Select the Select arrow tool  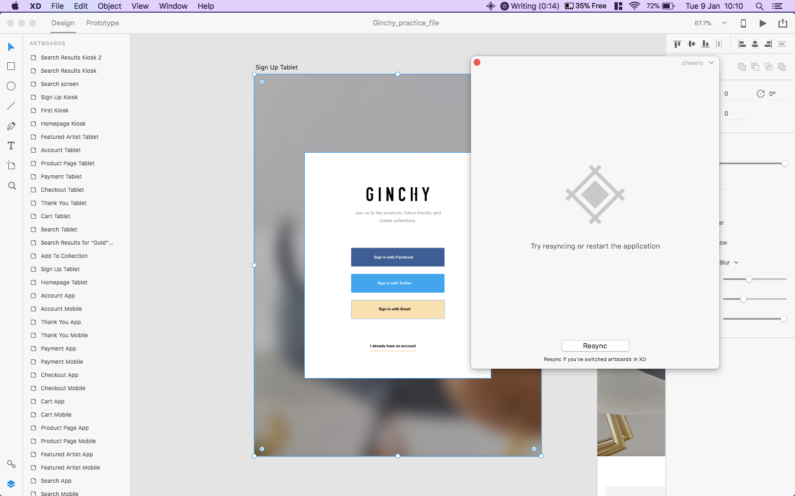coord(11,47)
